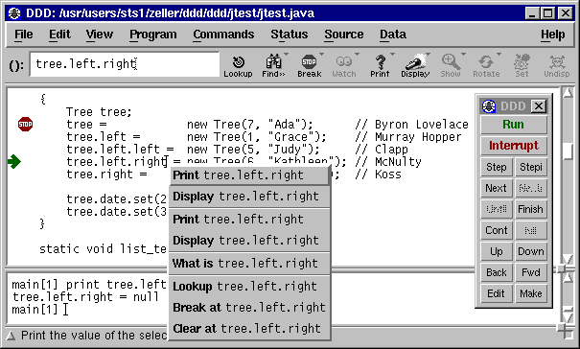This screenshot has height=349, width=580.
Task: Click the green execution arrow in the source
Action: (14, 161)
